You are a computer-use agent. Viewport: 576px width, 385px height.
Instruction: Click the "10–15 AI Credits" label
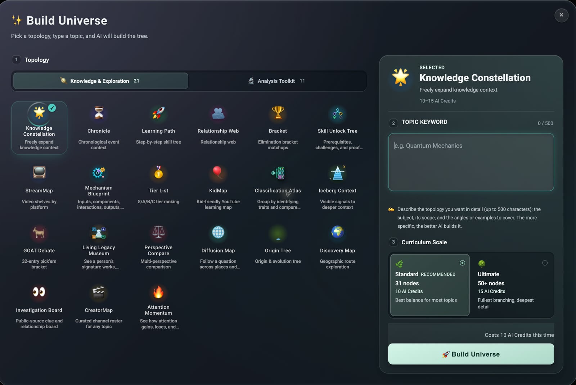pos(437,101)
